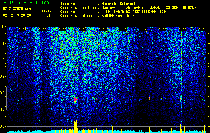The width and height of the screenshot is (210, 133).
Task: Click the HROFFT 1.0.0 title text
Action: point(26,3)
